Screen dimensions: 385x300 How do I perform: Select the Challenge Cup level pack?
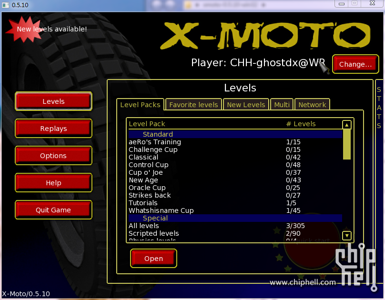235,150
